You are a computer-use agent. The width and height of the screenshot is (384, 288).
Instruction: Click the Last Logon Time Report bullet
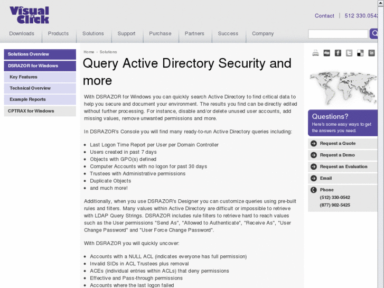point(154,145)
